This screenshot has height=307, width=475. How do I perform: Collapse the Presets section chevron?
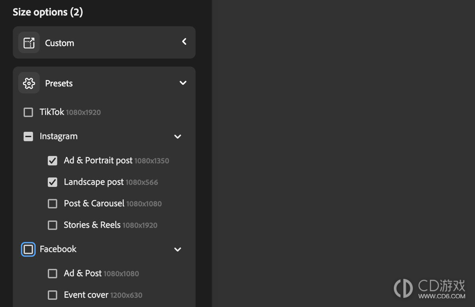[183, 83]
